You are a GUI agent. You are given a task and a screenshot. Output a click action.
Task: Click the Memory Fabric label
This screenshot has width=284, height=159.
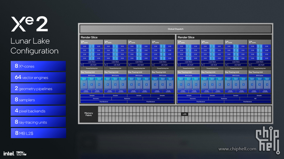(x=89, y=114)
